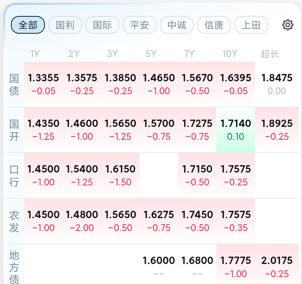Click the green 国开 10Y cell 1.7140
The height and width of the screenshot is (284, 302).
pyautogui.click(x=236, y=130)
